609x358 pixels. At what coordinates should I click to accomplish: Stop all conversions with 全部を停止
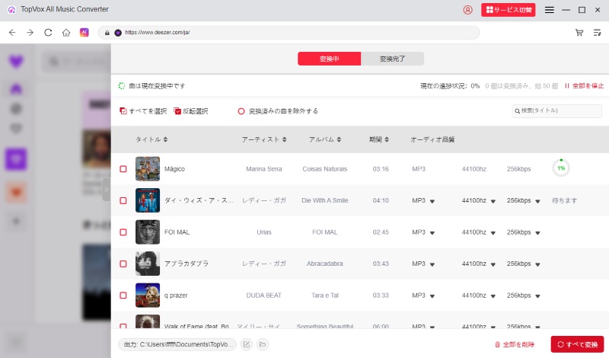pos(584,86)
